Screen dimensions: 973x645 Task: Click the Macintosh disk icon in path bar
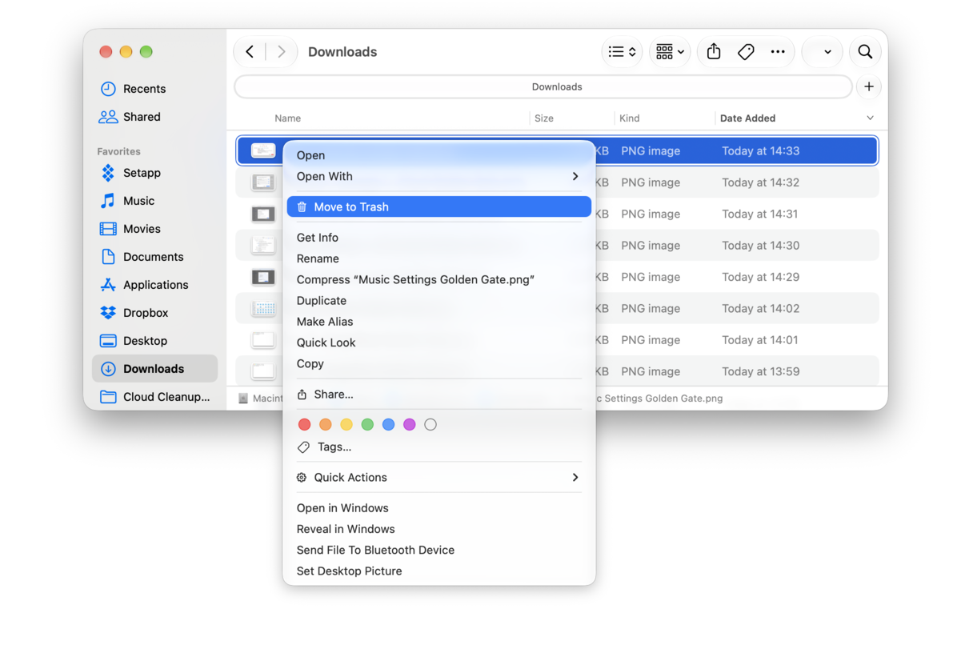tap(243, 399)
